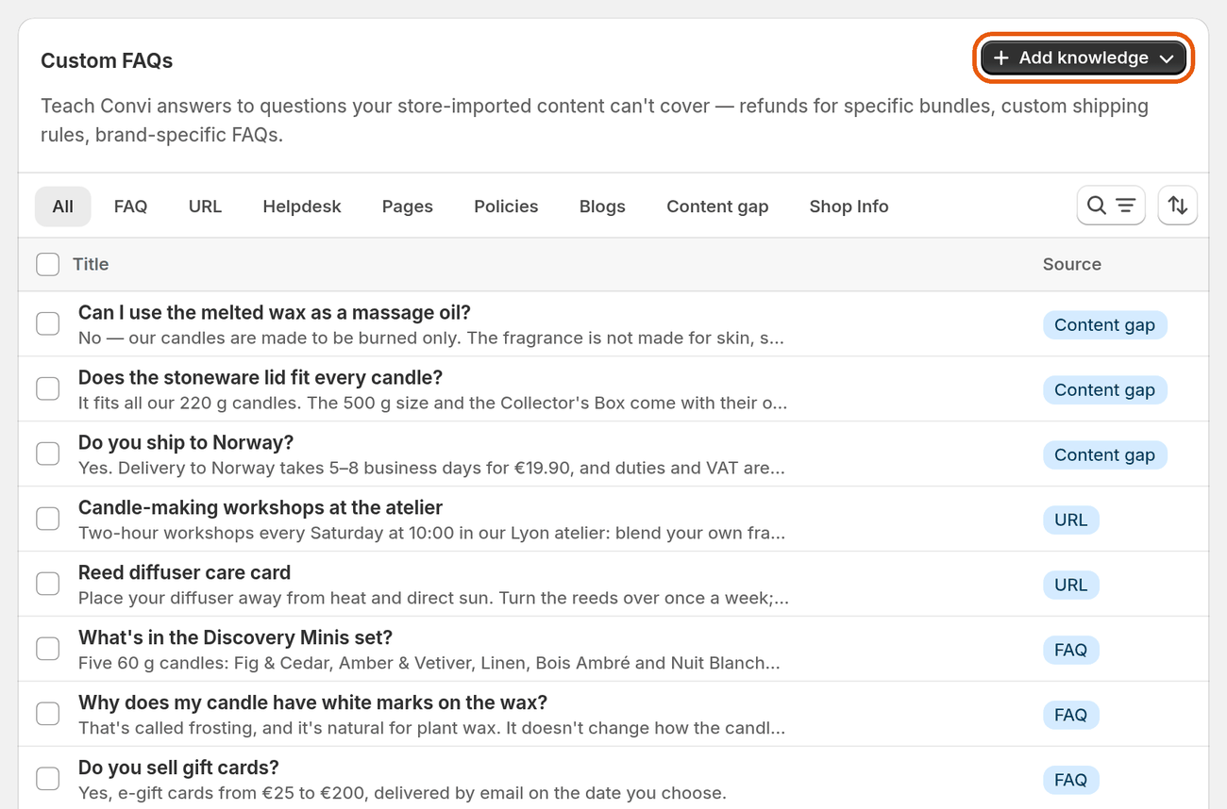1227x809 pixels.
Task: Go to the Pages tab
Action: point(408,206)
